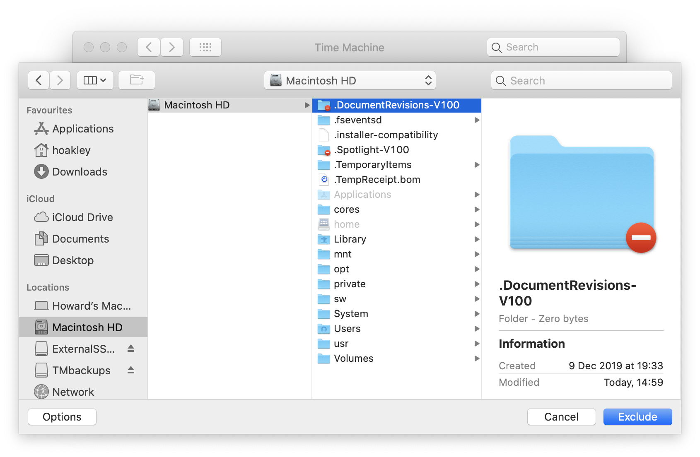Select Downloads in the sidebar
Image resolution: width=700 pixels, height=457 pixels.
pos(80,172)
